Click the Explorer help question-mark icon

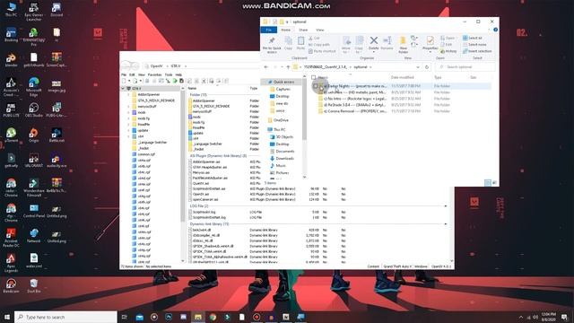(x=495, y=30)
